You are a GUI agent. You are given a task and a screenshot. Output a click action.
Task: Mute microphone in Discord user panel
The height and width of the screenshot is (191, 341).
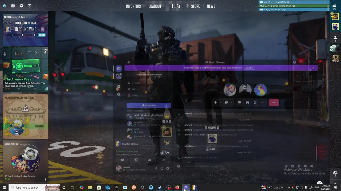point(156,168)
